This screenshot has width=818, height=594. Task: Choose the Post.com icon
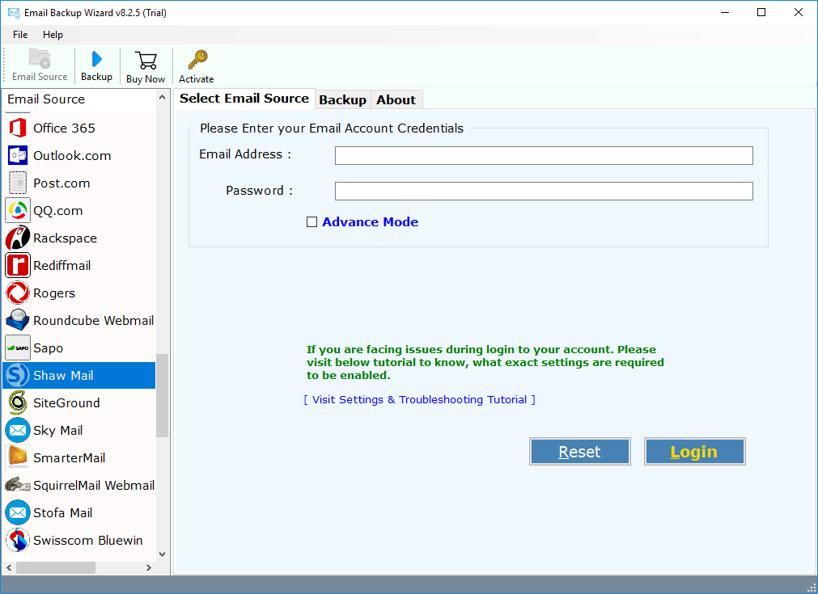(x=18, y=183)
